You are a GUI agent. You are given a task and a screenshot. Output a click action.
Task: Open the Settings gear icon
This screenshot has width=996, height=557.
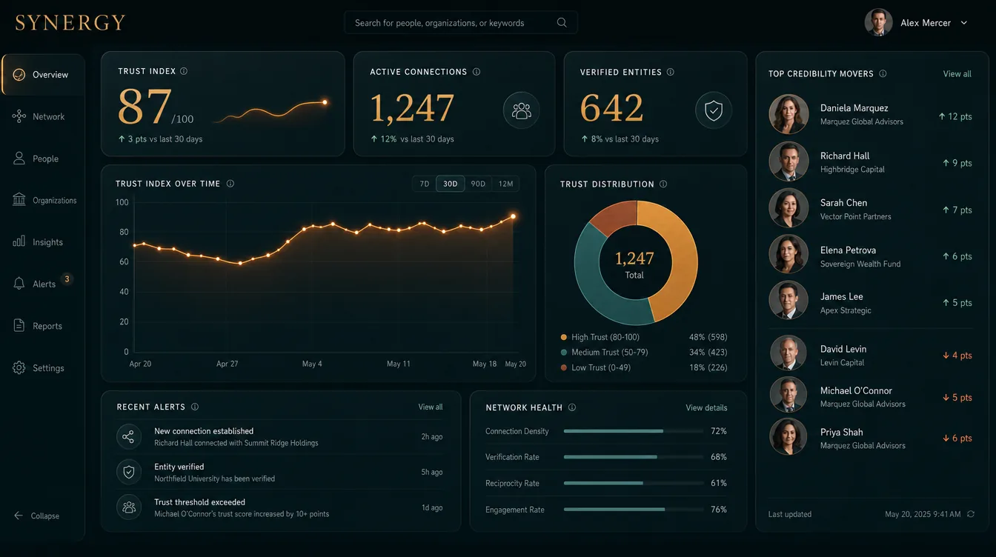[19, 368]
